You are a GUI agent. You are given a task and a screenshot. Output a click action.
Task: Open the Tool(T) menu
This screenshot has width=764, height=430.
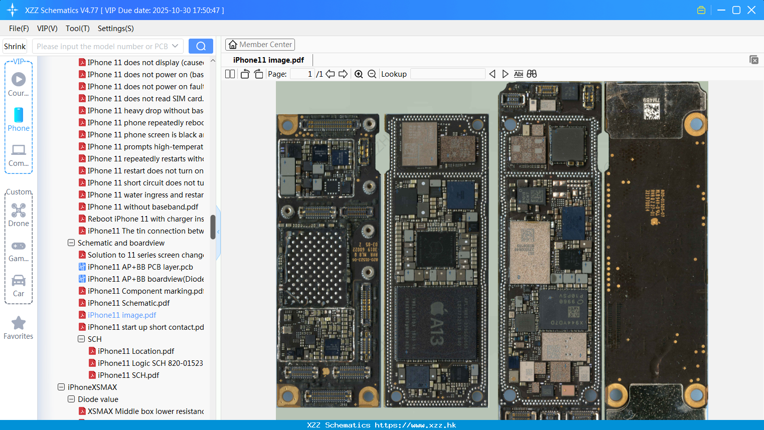click(x=78, y=29)
